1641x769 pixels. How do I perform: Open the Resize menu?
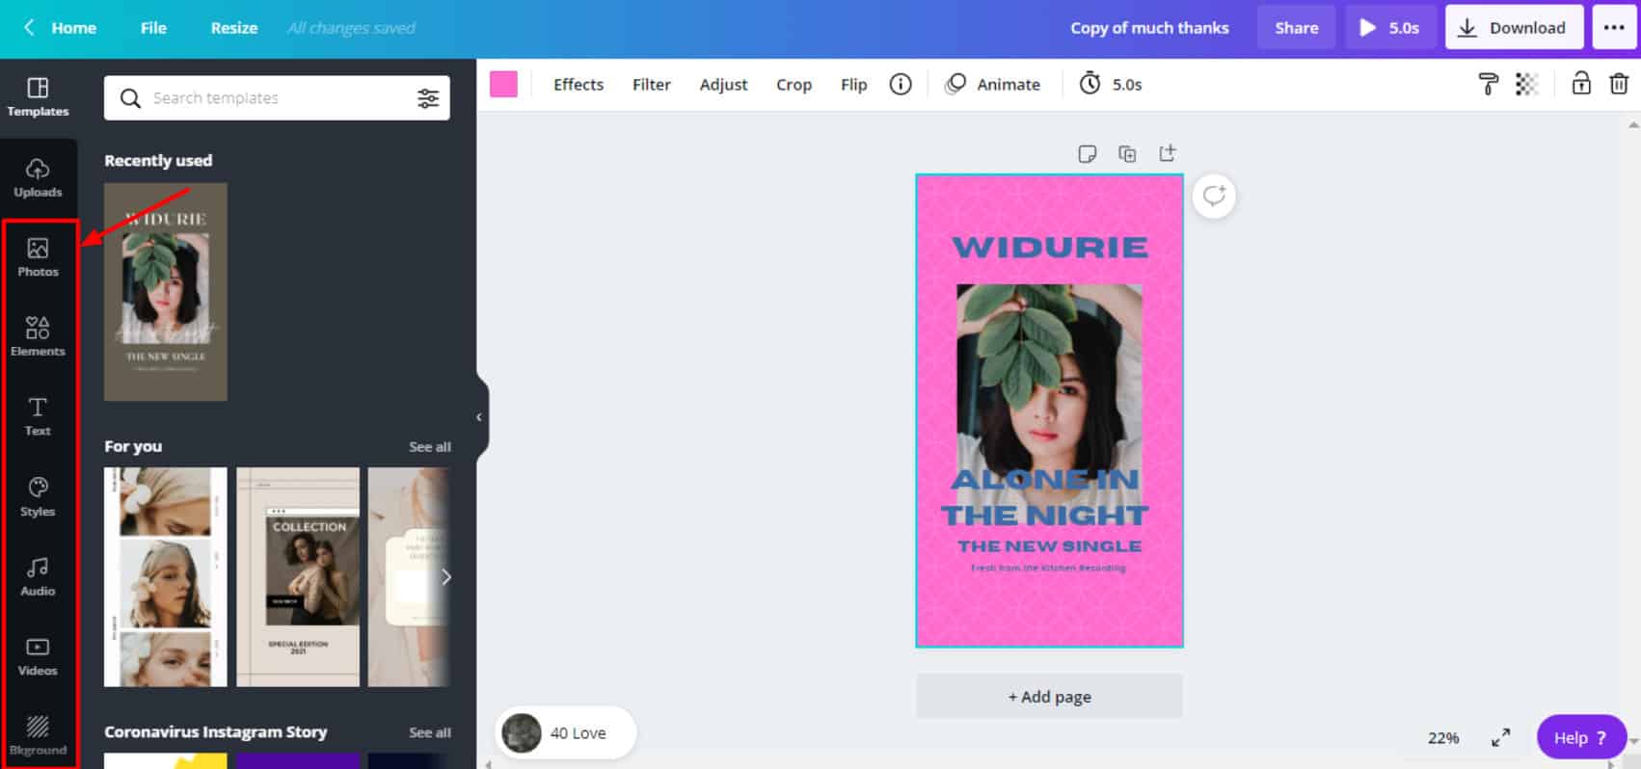click(234, 28)
